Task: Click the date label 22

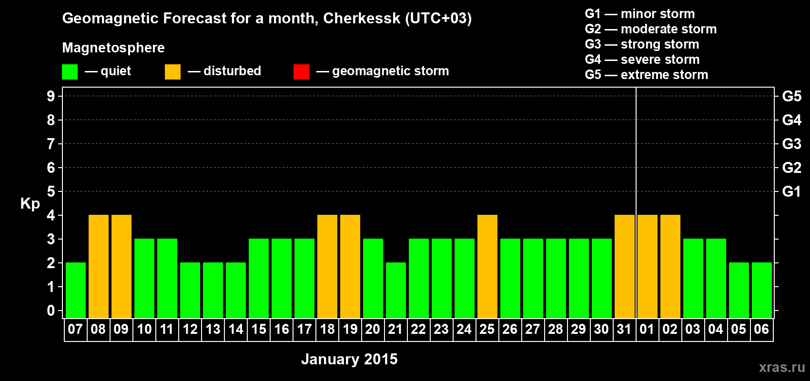Action: tap(418, 329)
